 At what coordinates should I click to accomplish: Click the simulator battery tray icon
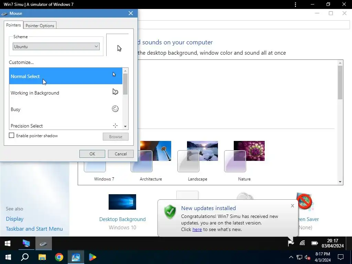315,243
